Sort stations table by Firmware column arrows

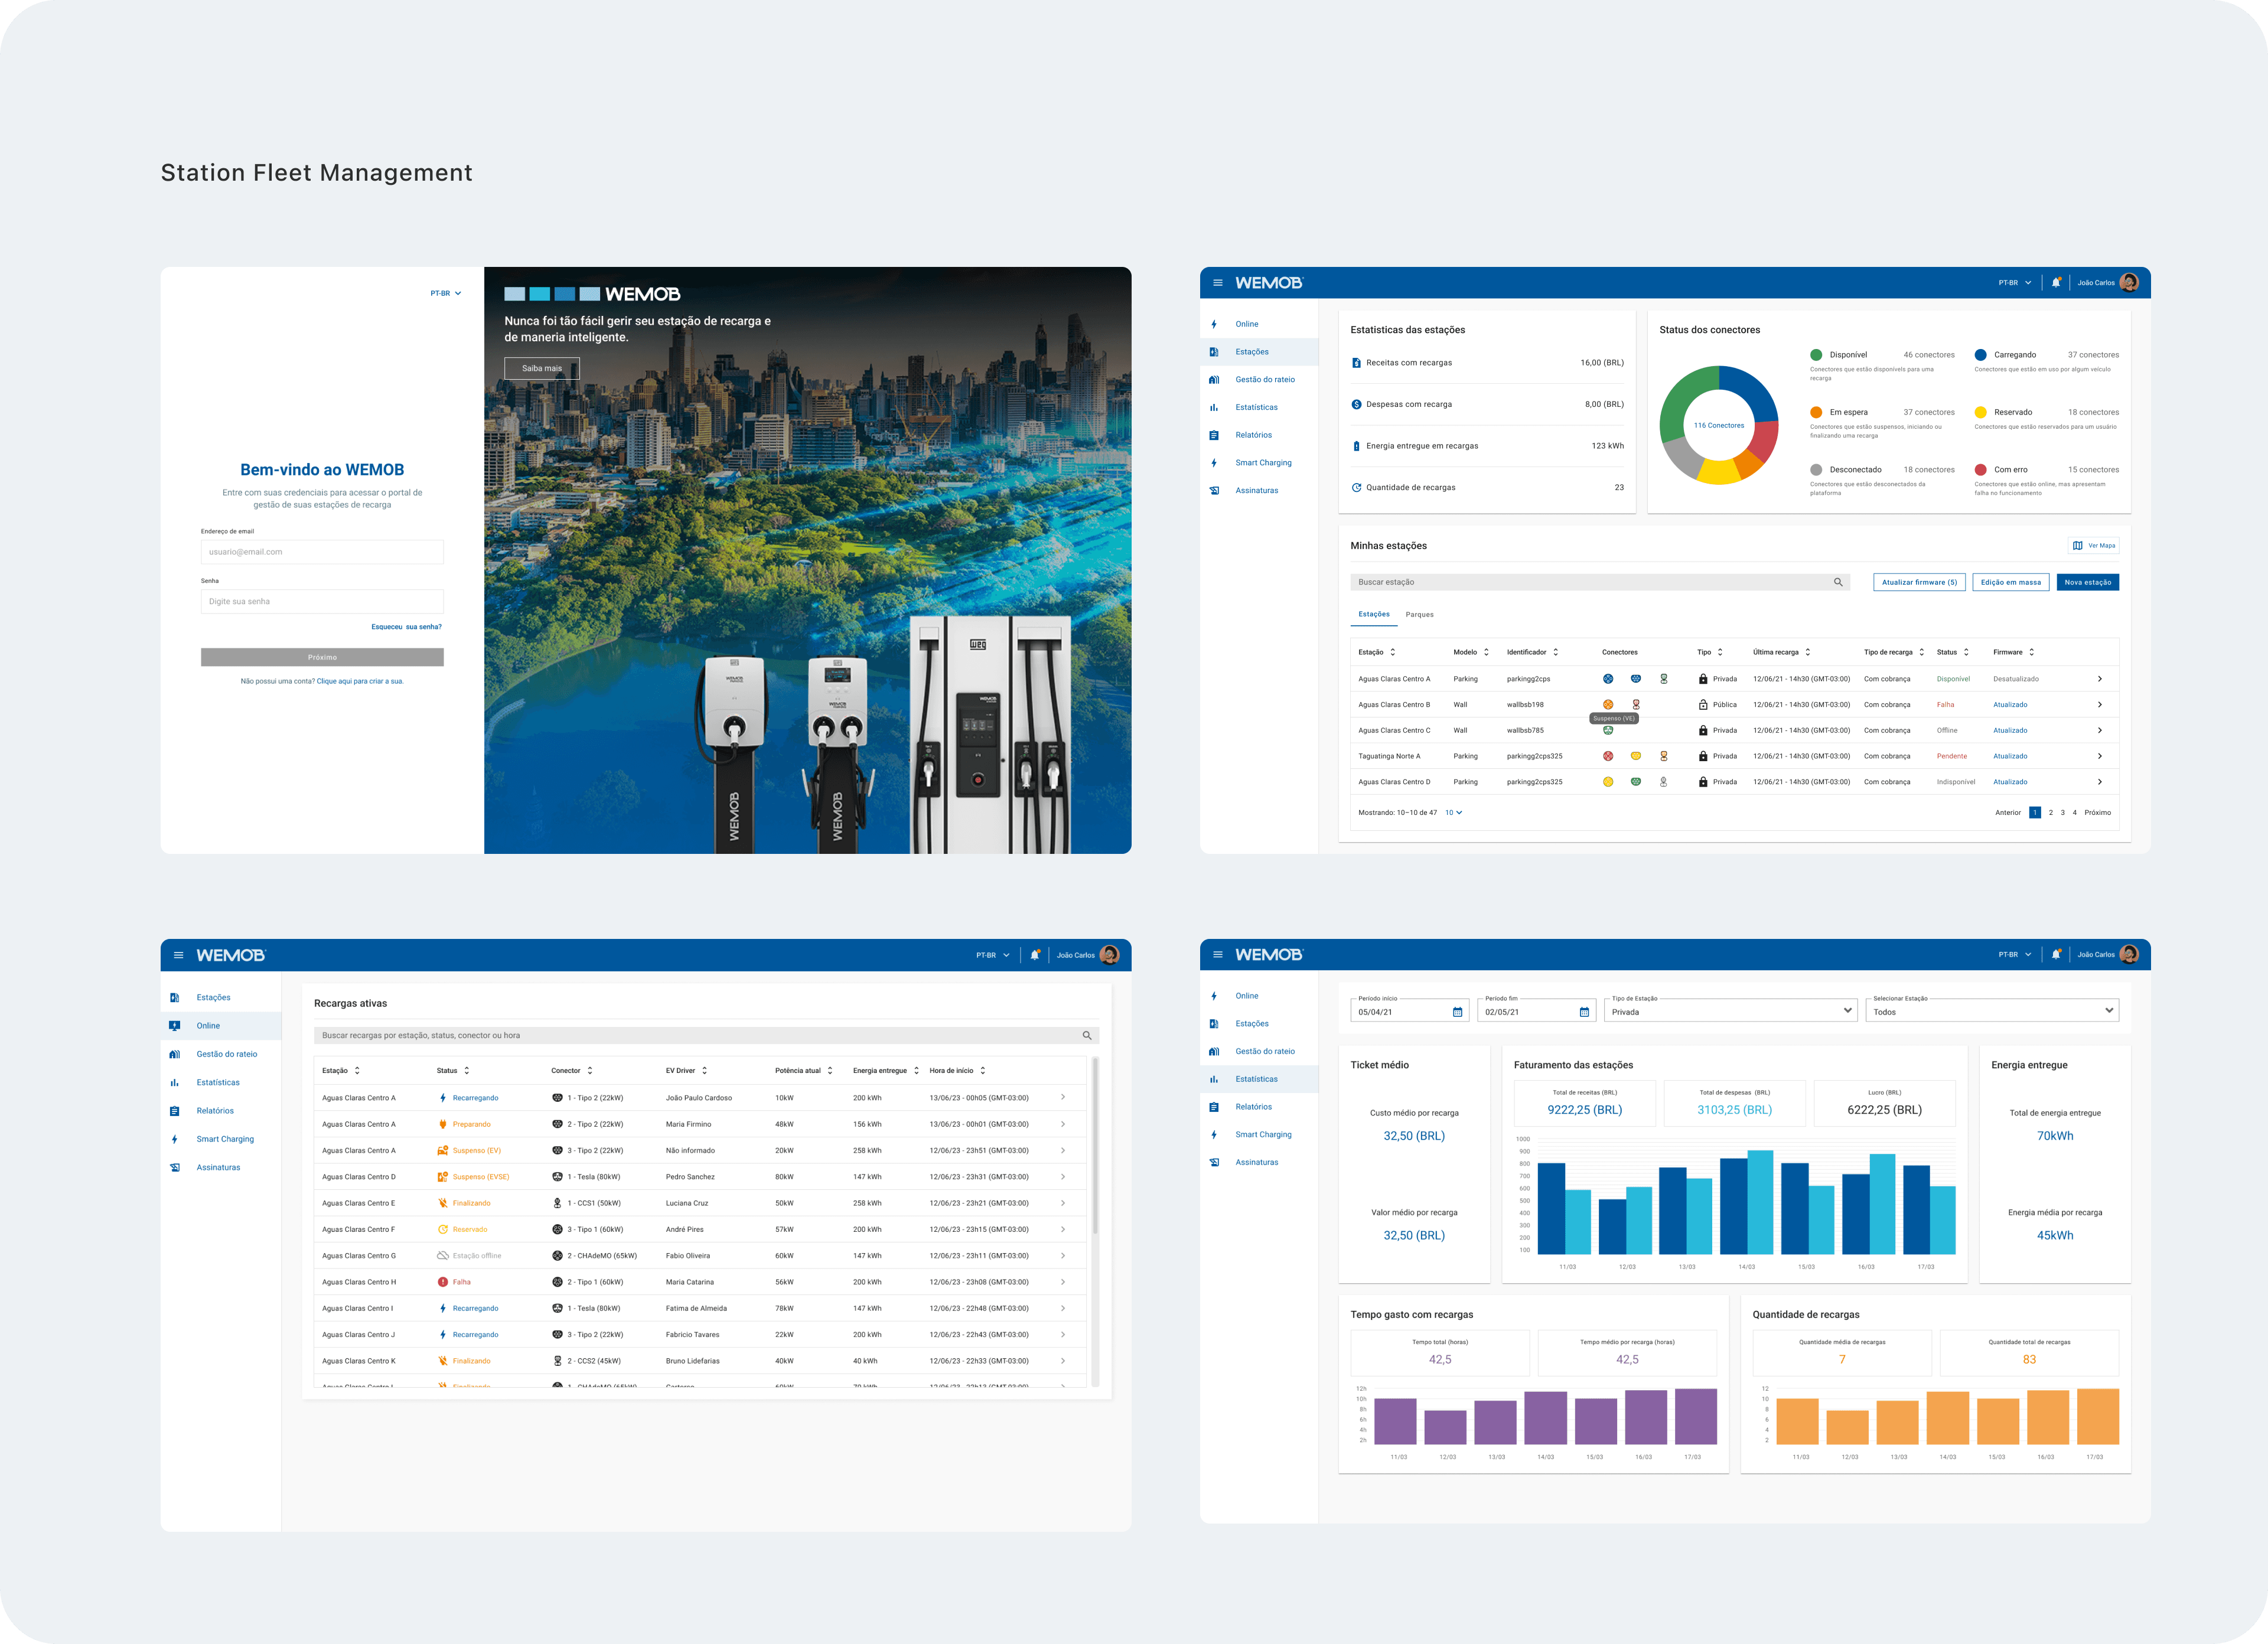click(x=2031, y=652)
